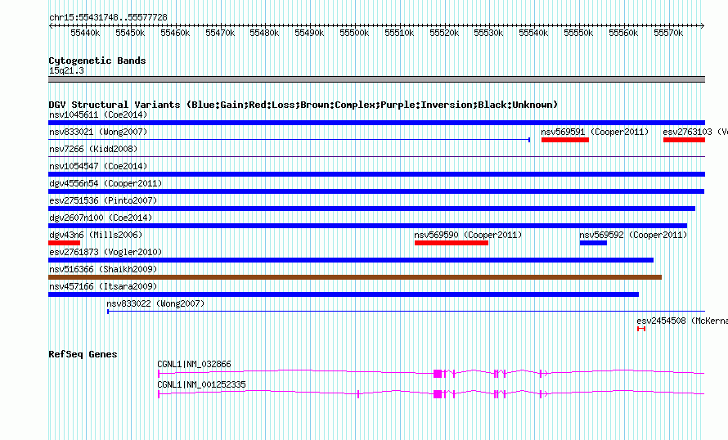
Task: Click the small blue nsv569592 gain bar
Action: click(x=593, y=243)
